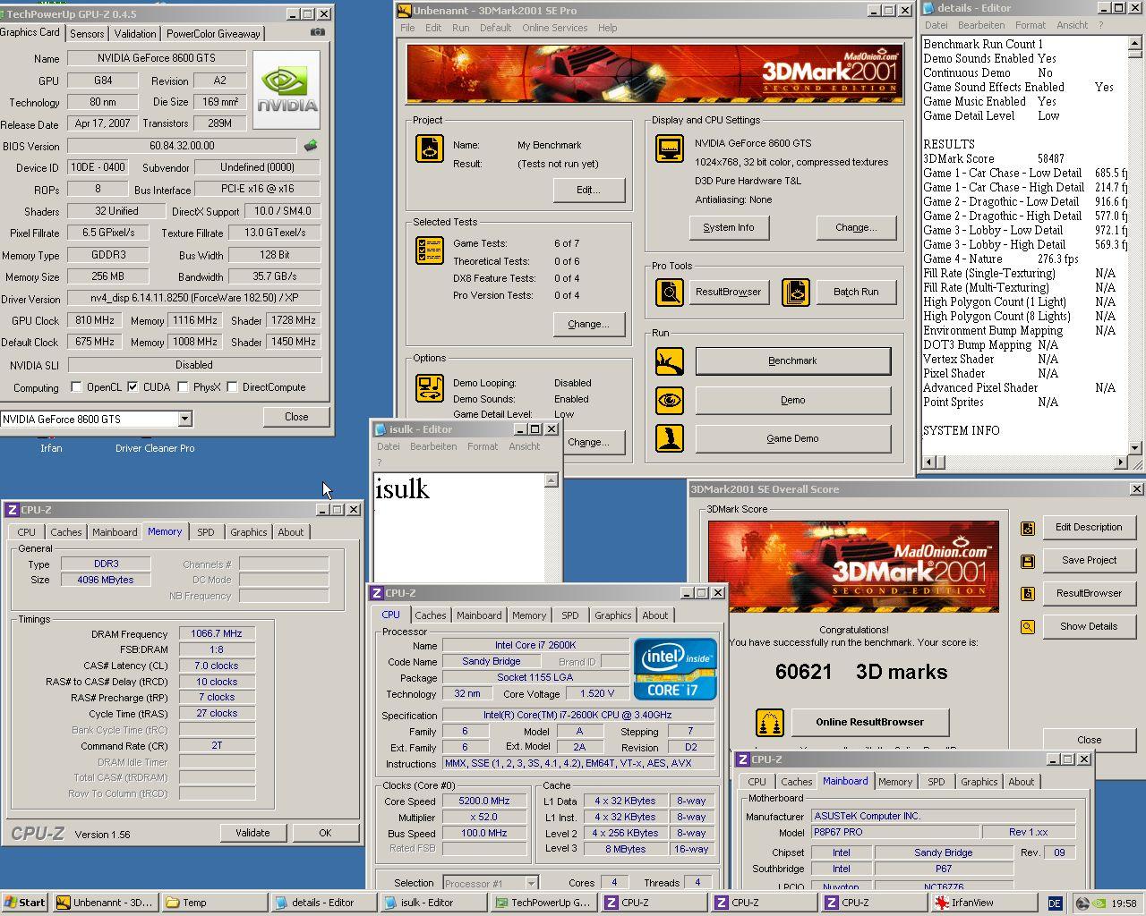Click the ResultBrowser icon in Overall Score window

(x=1028, y=594)
